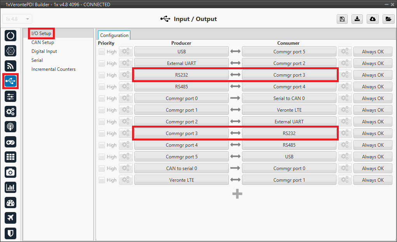Click the cloud download icon
Viewport: 397px width, 242px height.
click(373, 19)
